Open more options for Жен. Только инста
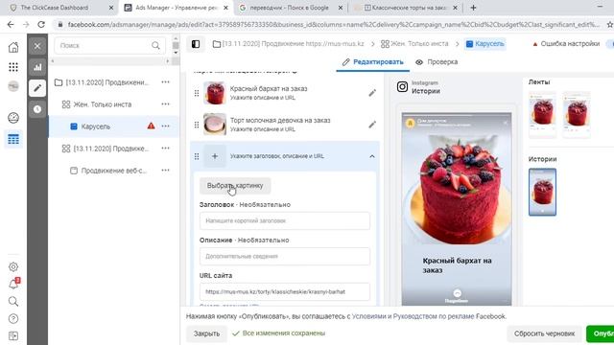614x345 pixels. (x=166, y=104)
